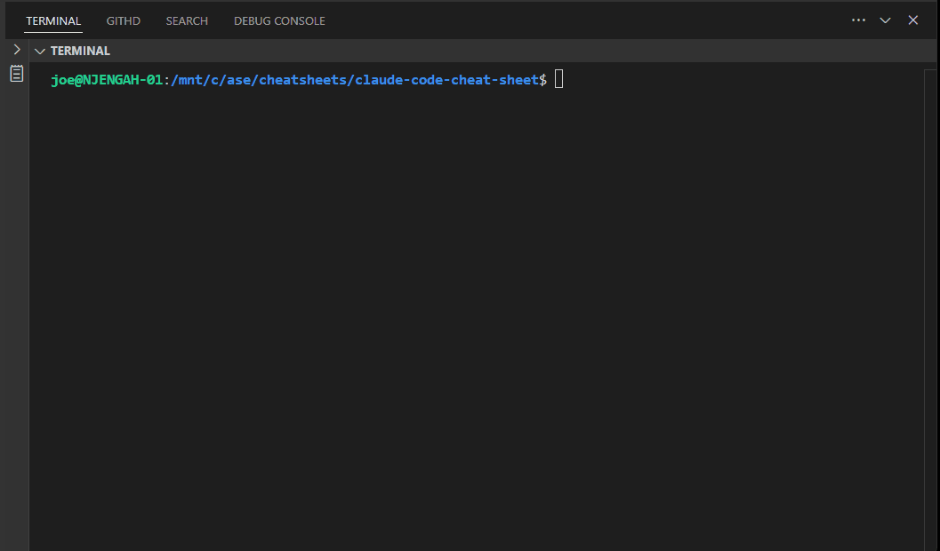940x551 pixels.
Task: Collapse the TERMINAL section header chevron
Action: point(40,52)
